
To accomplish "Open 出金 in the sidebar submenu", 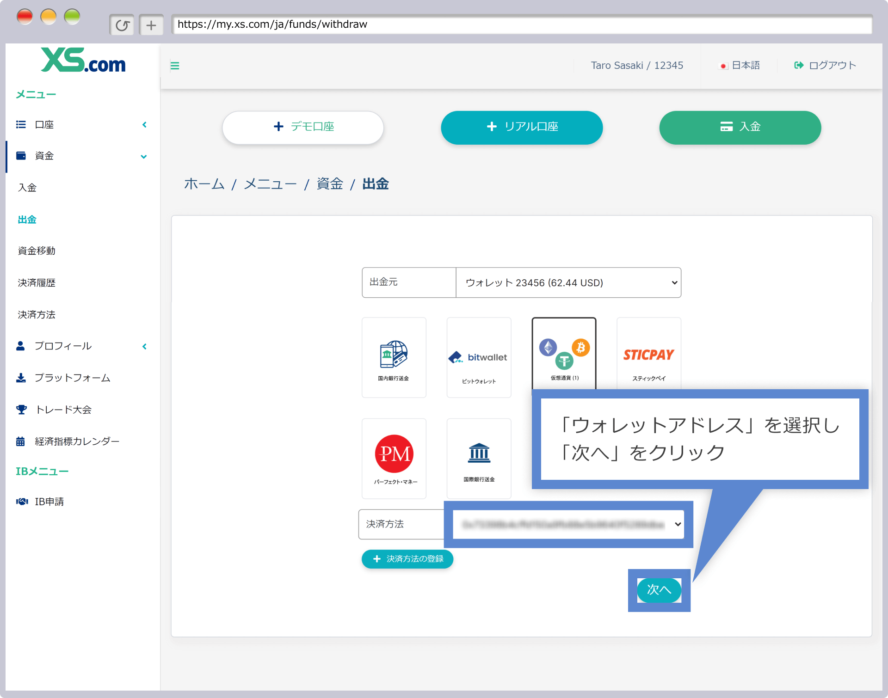I will [27, 220].
